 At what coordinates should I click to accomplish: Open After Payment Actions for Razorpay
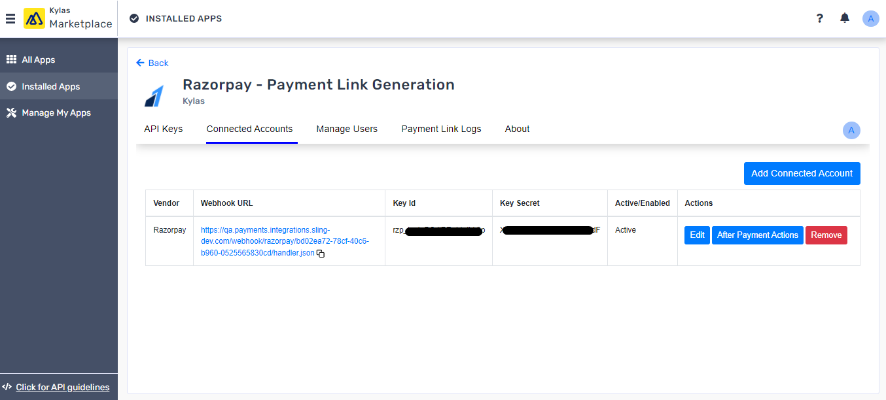click(x=758, y=235)
